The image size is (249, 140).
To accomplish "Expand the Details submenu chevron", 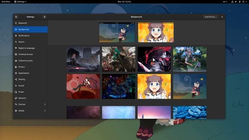I will pos(45,110).
